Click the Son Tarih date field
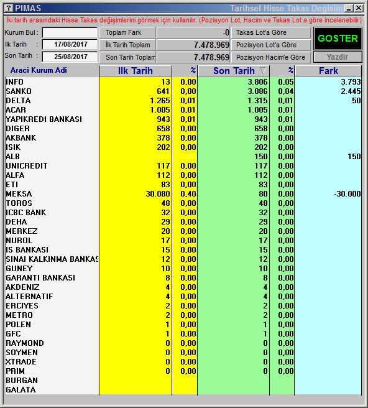 [x=70, y=57]
